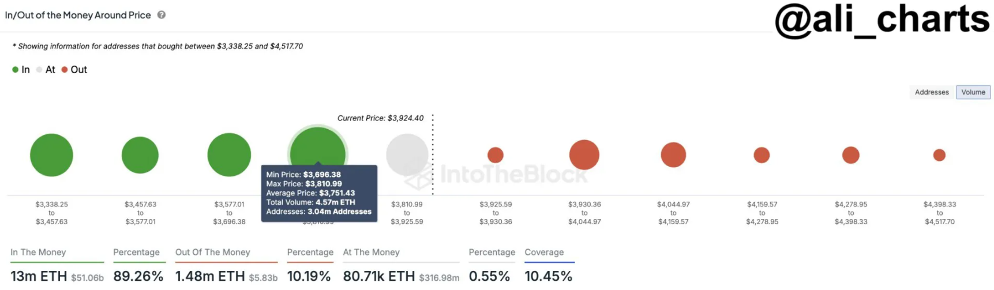Select the grey At-the-money bubble

click(x=407, y=154)
